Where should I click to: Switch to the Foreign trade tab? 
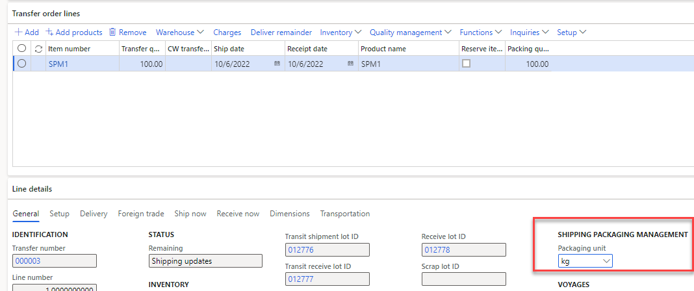click(x=141, y=214)
